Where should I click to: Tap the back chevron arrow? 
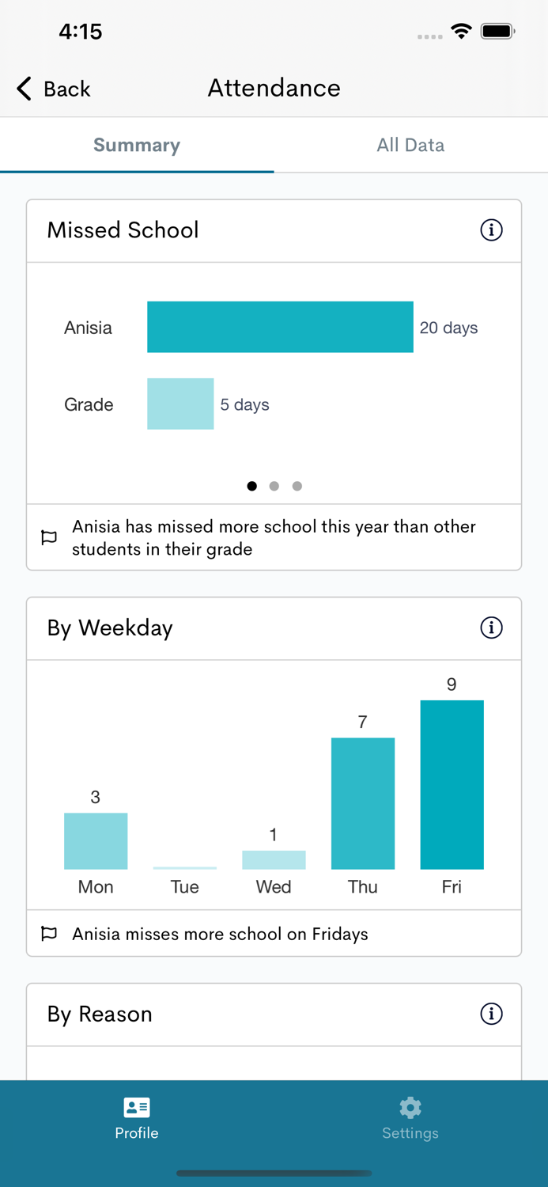point(25,89)
